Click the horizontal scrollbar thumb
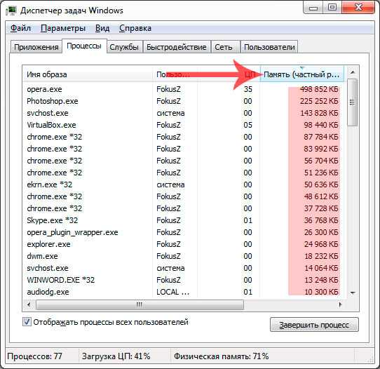The height and width of the screenshot is (369, 380). tap(140, 304)
